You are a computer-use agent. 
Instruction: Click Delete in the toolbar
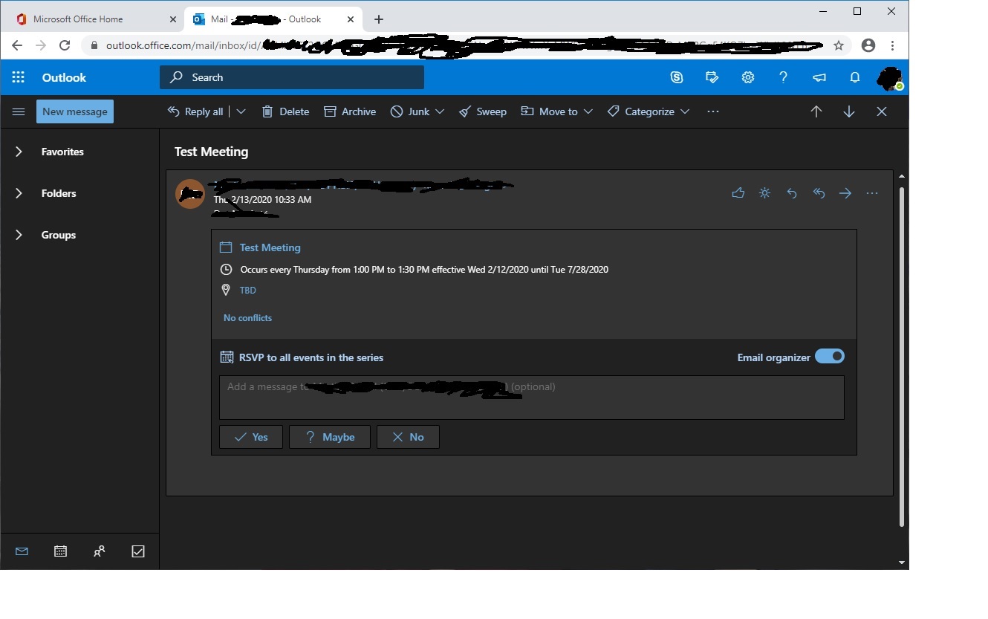(x=285, y=111)
